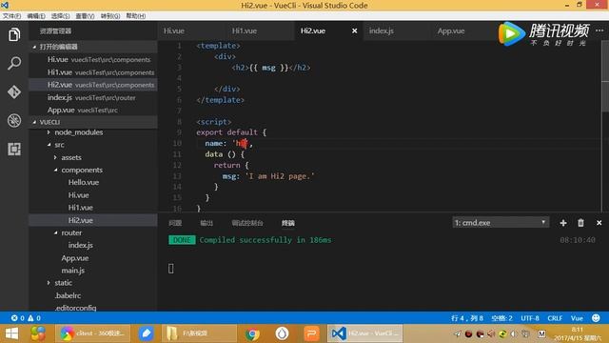
Task: Open editor more actions ellipsis menu
Action: 599,30
